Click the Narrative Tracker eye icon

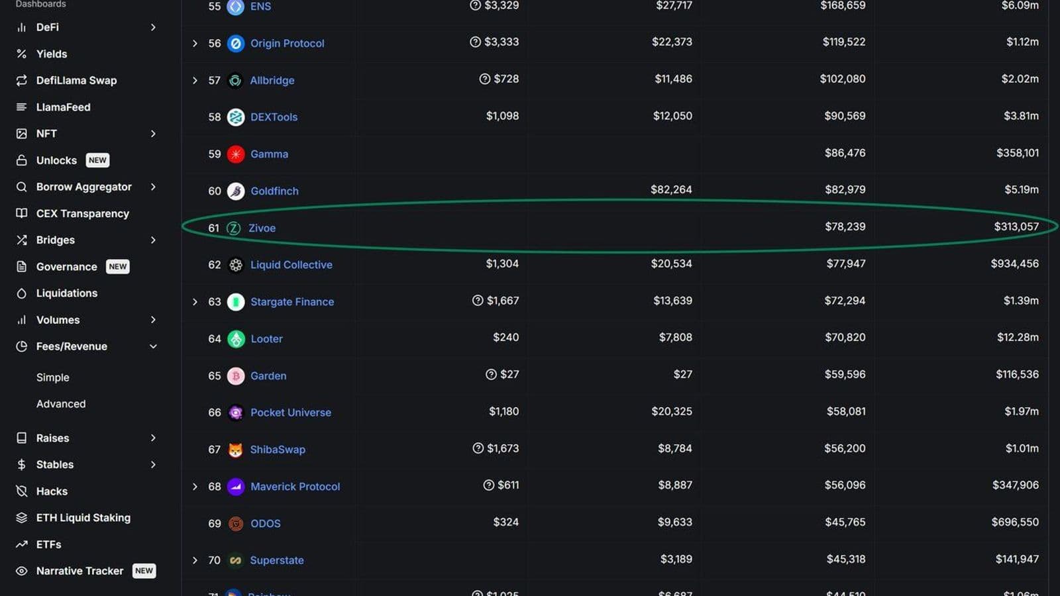pyautogui.click(x=22, y=571)
